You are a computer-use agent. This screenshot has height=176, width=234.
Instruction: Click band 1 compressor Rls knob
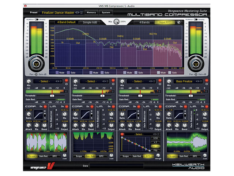point(37,125)
